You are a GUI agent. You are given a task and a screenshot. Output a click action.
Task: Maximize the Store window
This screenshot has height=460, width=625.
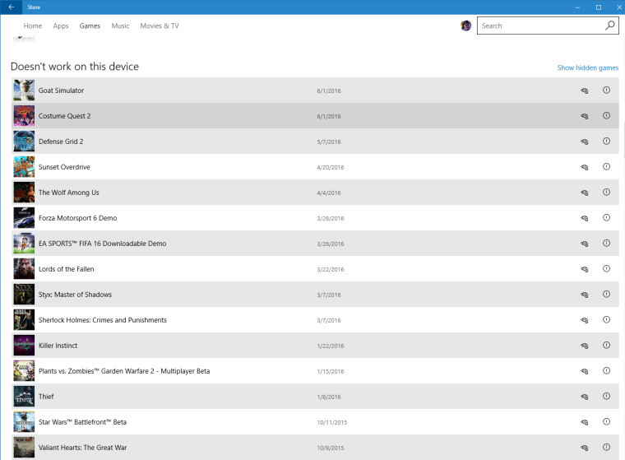coord(599,7)
